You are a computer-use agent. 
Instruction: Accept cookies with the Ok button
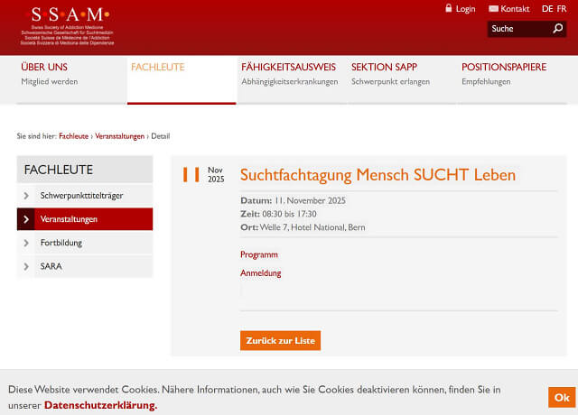tap(561, 398)
